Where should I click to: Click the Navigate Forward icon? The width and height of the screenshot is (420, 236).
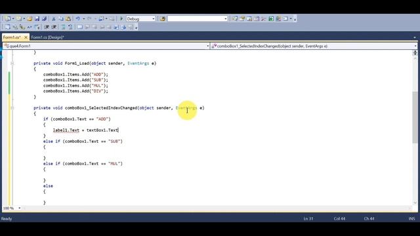pyautogui.click(x=112, y=19)
